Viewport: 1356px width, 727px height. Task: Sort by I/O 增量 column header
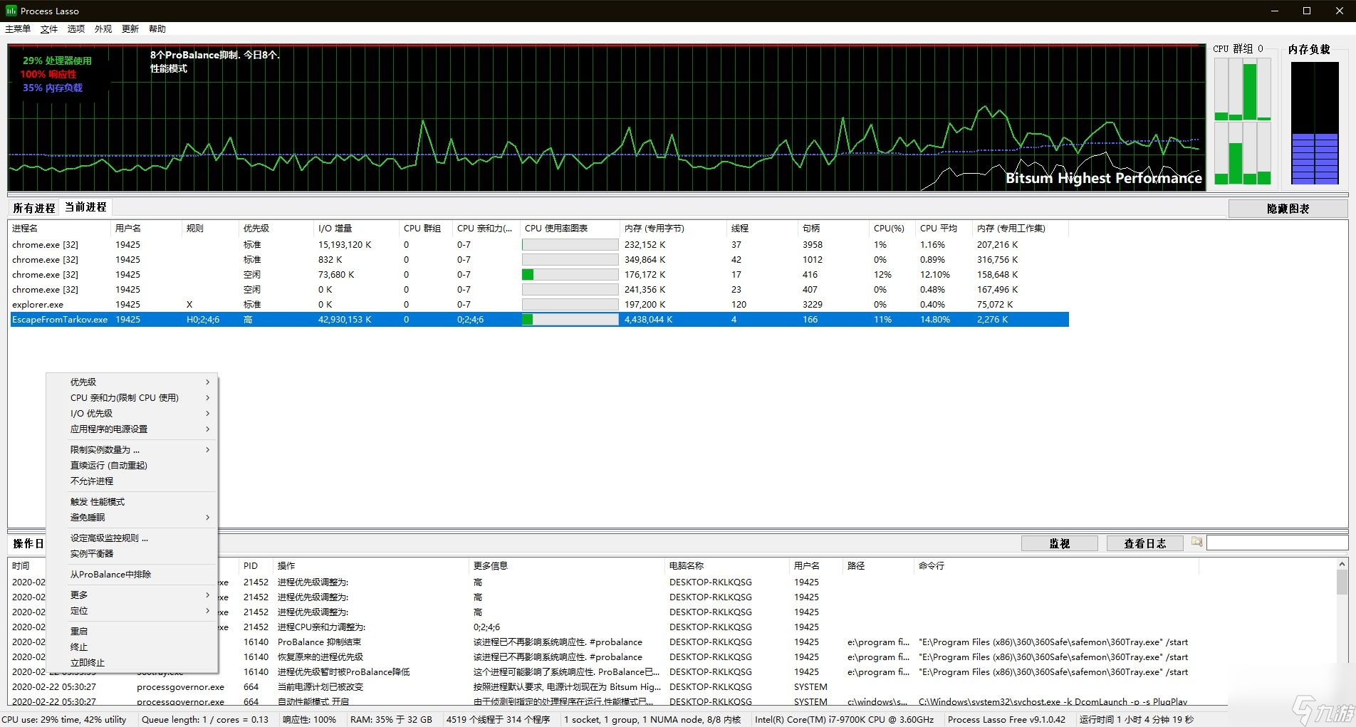click(x=358, y=229)
